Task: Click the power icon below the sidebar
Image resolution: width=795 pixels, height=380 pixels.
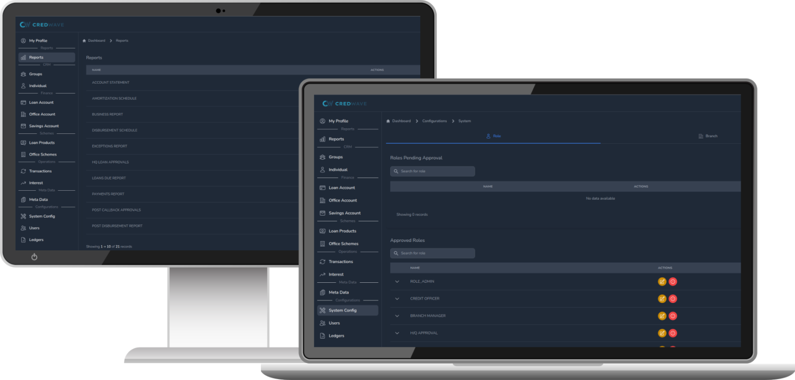Action: pyautogui.click(x=34, y=256)
